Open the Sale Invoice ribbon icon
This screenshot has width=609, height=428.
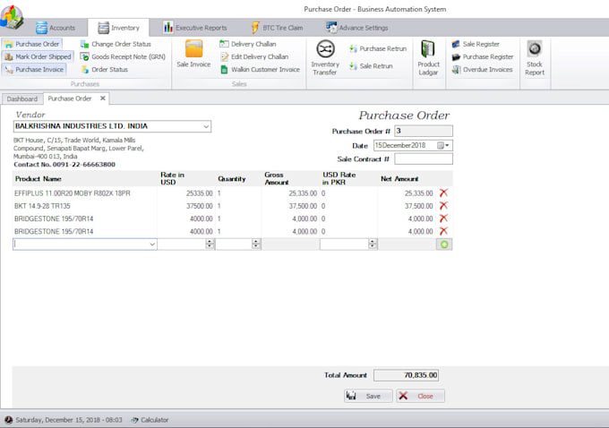(x=193, y=55)
